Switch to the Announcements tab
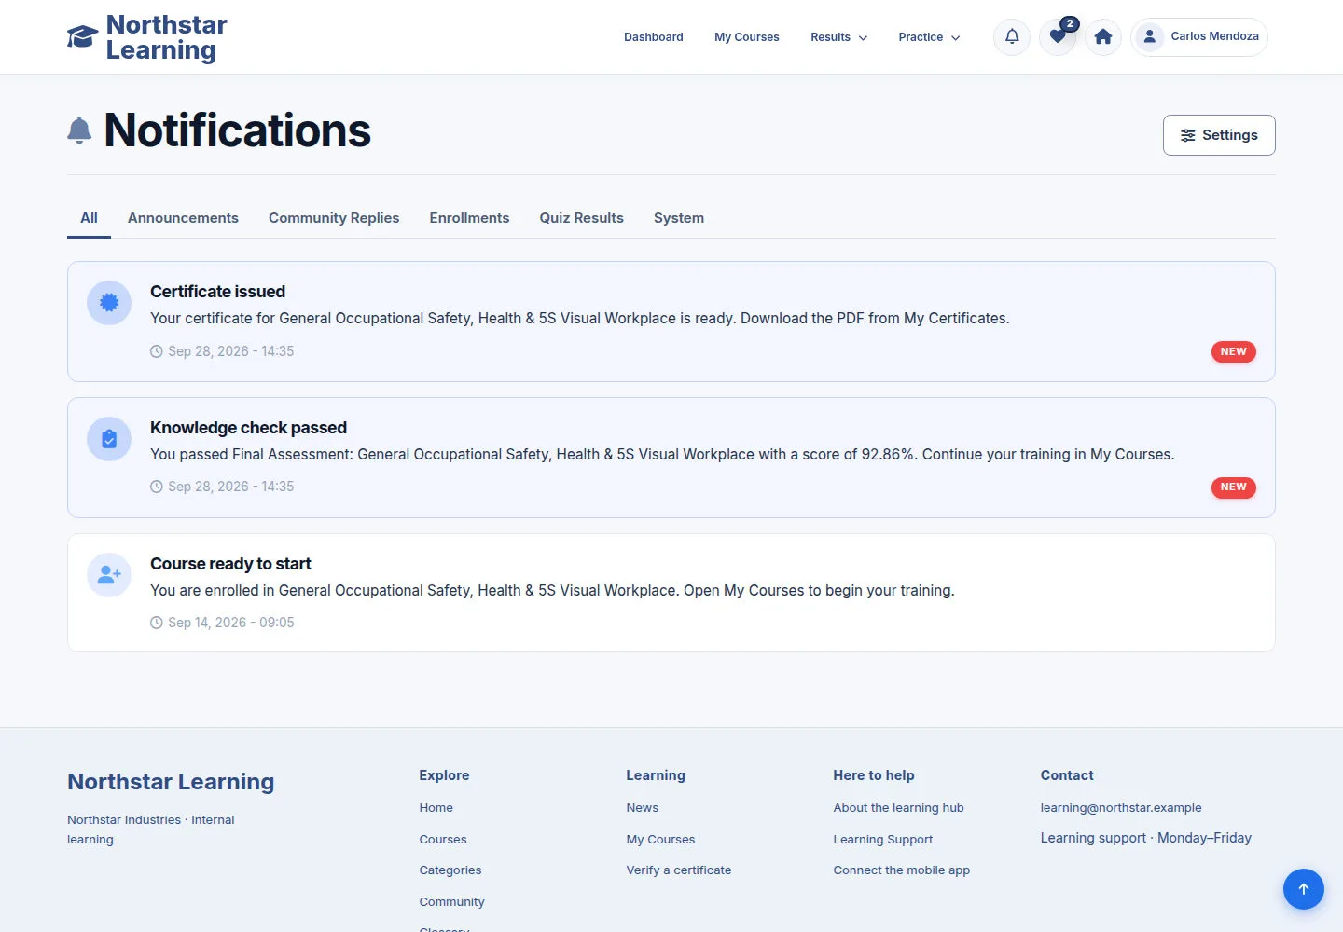Screen dimensions: 1343x932 pyautogui.click(x=183, y=218)
